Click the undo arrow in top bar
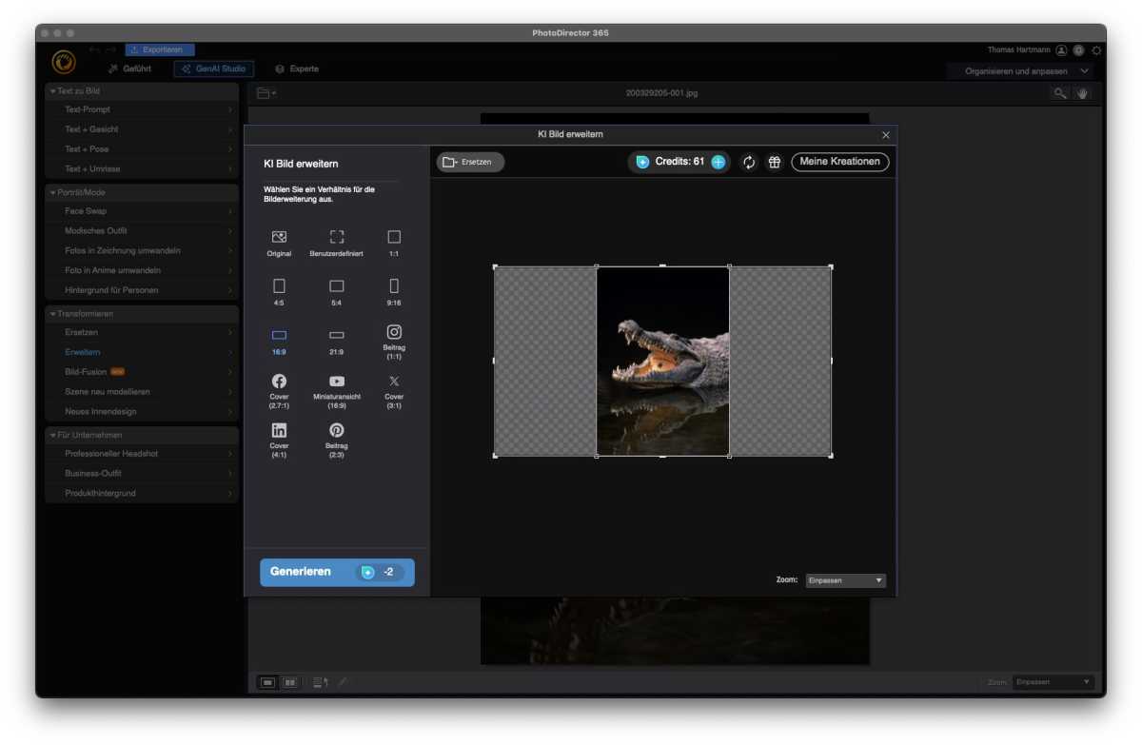The image size is (1142, 745). click(x=94, y=49)
